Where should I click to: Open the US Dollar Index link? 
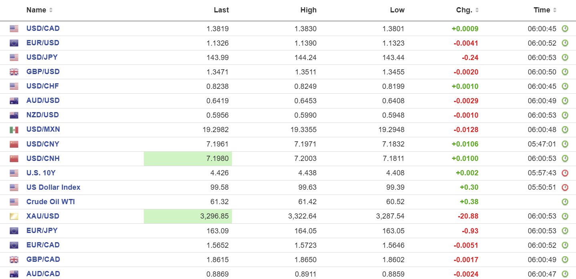pos(53,187)
